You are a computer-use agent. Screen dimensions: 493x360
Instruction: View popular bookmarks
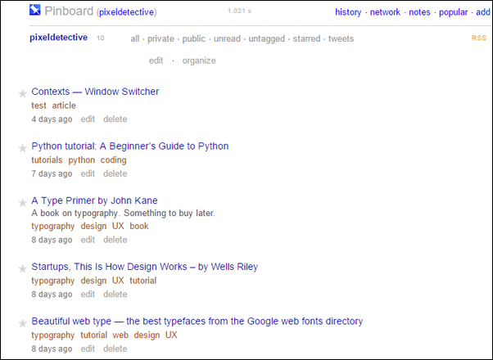point(454,12)
